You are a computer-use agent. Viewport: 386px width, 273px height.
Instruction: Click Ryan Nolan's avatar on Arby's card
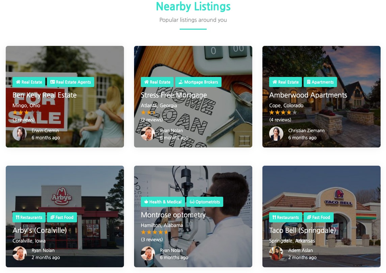point(20,253)
